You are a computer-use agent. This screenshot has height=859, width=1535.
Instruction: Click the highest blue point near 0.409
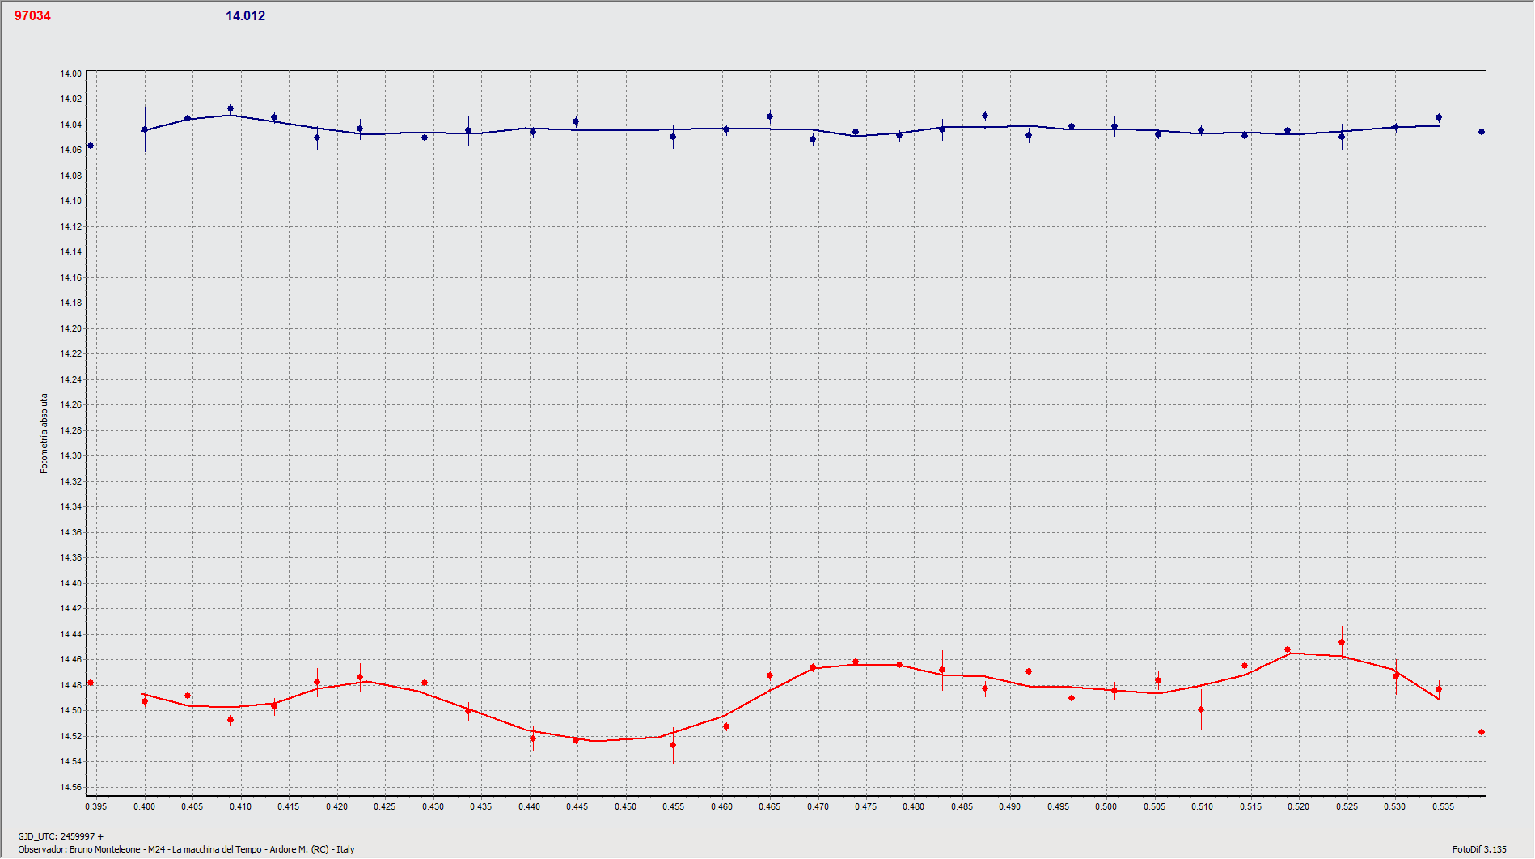[230, 108]
